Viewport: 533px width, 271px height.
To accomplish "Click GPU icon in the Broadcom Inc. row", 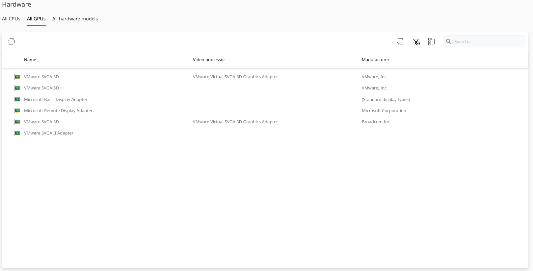I will click(x=17, y=122).
